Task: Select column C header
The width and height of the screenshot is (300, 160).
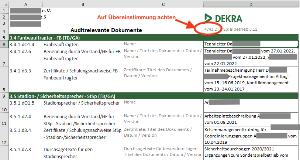Action: tap(162, 4)
